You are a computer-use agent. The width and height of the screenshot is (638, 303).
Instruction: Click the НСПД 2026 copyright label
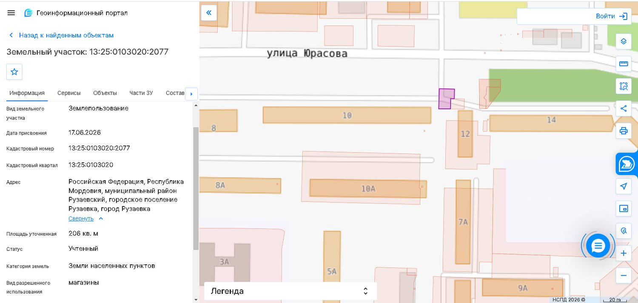(569, 300)
